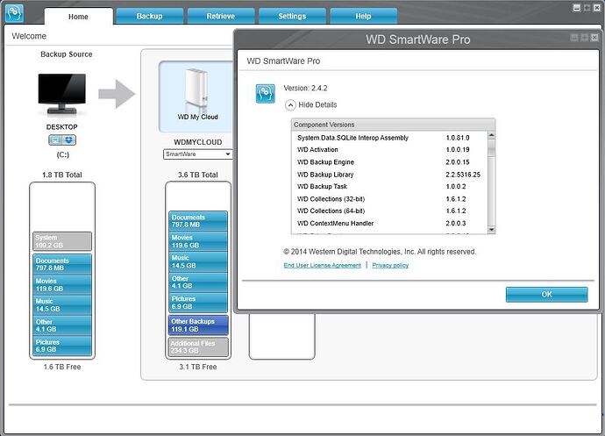Select the WD Backup Engine row
The height and width of the screenshot is (436, 605).
(x=389, y=162)
